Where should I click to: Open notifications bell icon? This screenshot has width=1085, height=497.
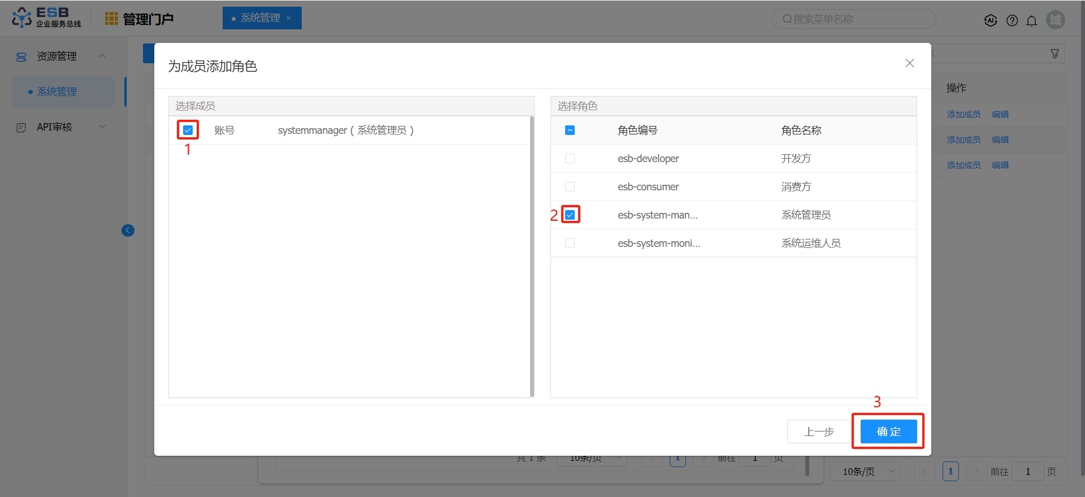point(1031,21)
